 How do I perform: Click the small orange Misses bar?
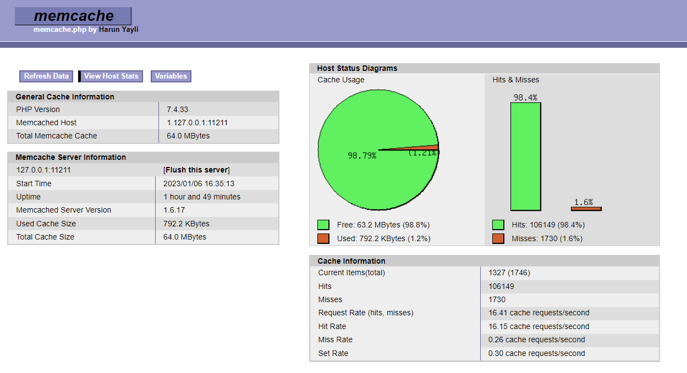coord(586,209)
